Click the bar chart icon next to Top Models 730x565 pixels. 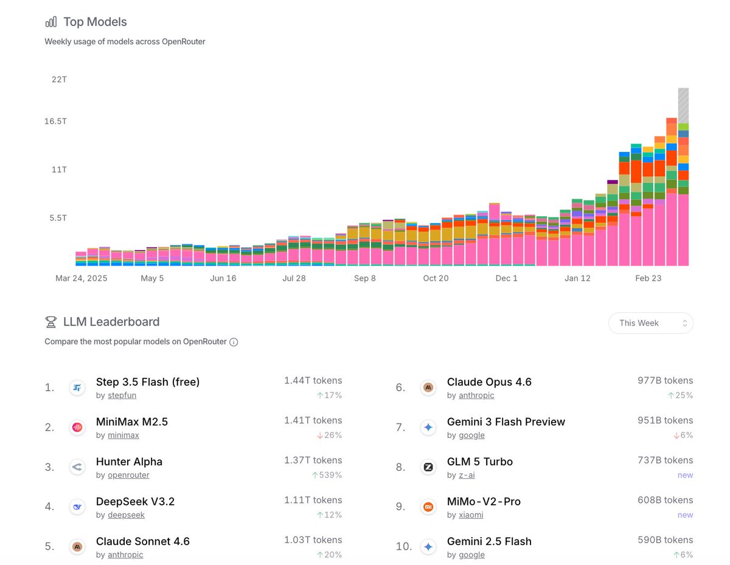click(x=51, y=22)
